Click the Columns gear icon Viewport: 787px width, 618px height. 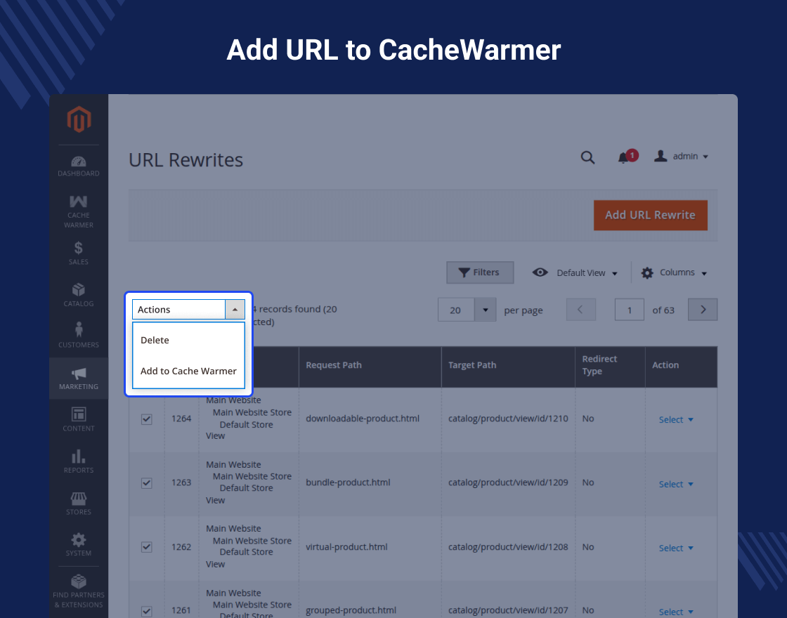coord(647,273)
